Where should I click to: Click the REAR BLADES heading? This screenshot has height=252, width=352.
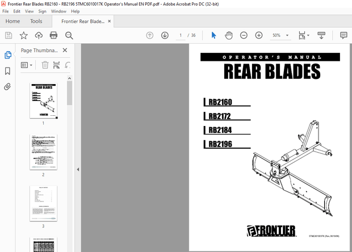(272, 71)
